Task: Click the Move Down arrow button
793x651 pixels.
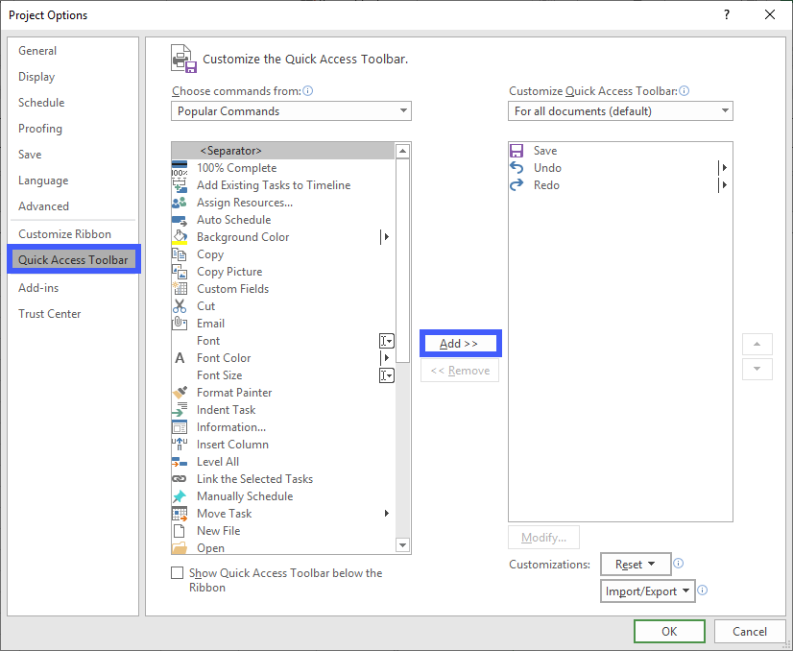Action: (x=757, y=369)
